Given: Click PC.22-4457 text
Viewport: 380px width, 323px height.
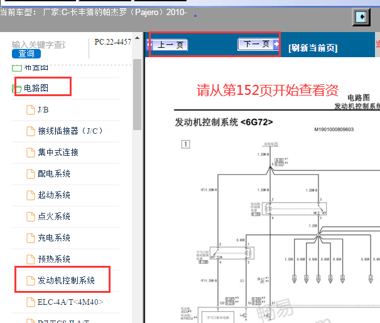Looking at the screenshot, I should coord(112,42).
